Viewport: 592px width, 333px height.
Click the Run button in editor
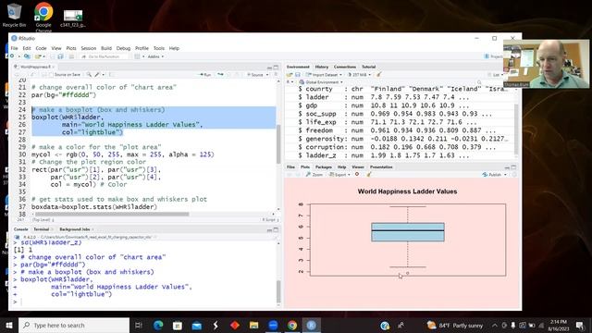tap(205, 75)
